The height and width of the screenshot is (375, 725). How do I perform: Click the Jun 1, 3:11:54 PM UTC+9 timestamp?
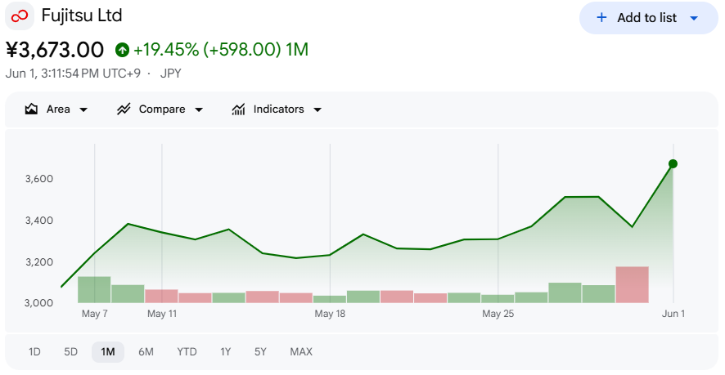click(73, 74)
